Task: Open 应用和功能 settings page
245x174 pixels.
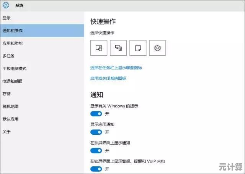Action: [12, 43]
